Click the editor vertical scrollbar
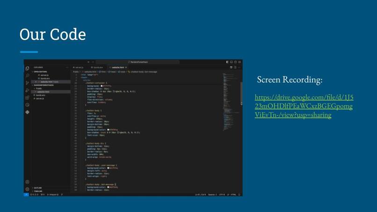The height and width of the screenshot is (212, 377). click(x=241, y=94)
